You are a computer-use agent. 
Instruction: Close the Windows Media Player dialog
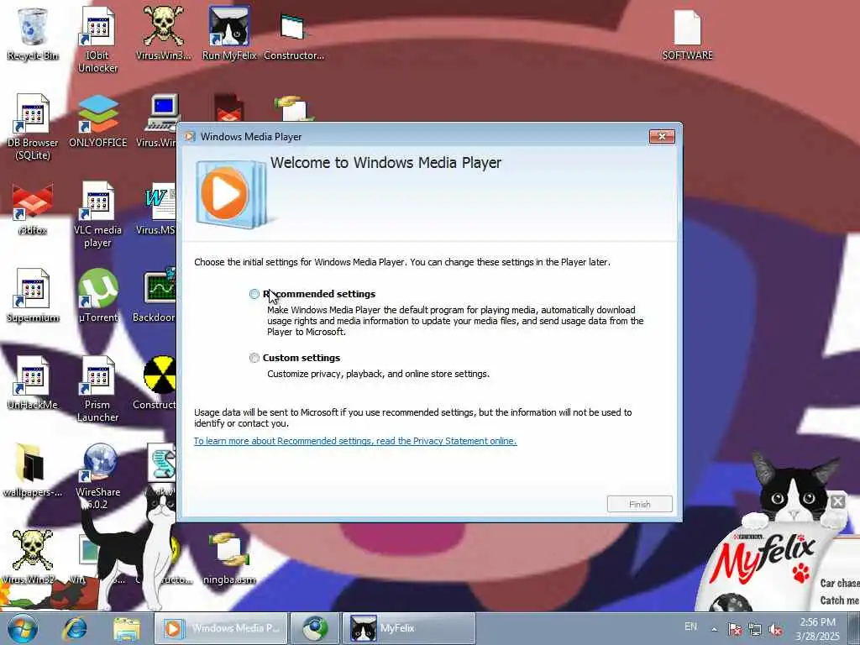point(662,137)
